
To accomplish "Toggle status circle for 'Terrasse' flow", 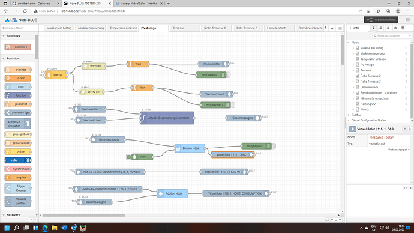I will [x=406, y=70].
